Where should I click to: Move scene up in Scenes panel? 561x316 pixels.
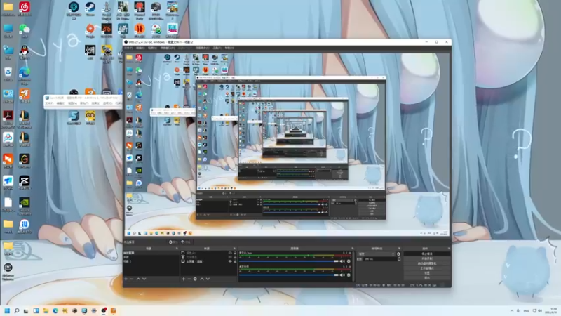pos(138,279)
